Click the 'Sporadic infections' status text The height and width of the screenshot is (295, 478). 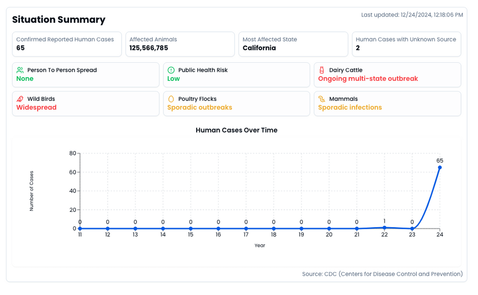click(350, 108)
